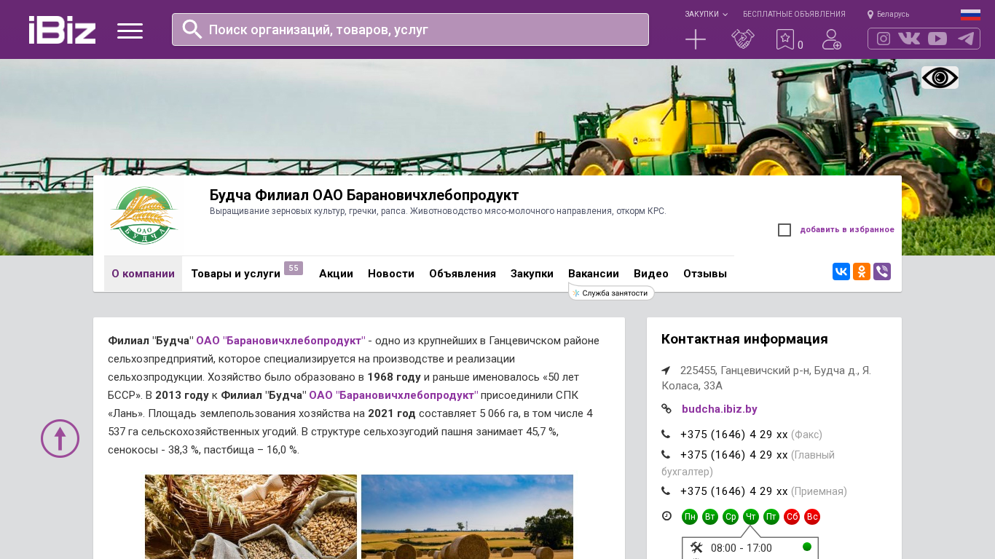This screenshot has height=559, width=995.
Task: Open the Новости tab
Action: [391, 274]
